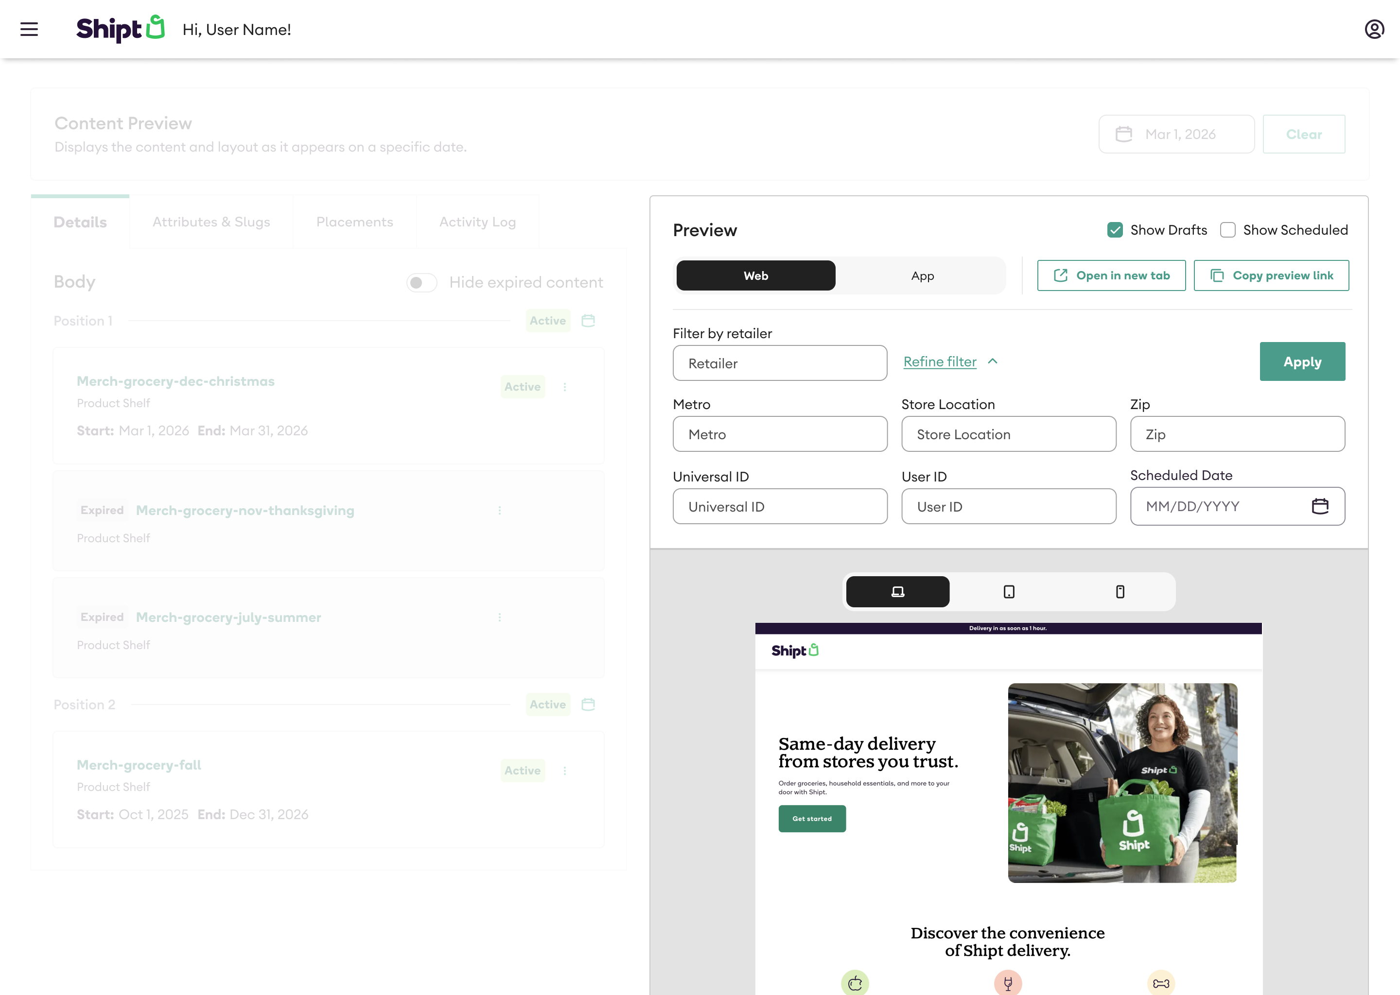Switch to the Placements tab
The image size is (1400, 995).
(355, 222)
